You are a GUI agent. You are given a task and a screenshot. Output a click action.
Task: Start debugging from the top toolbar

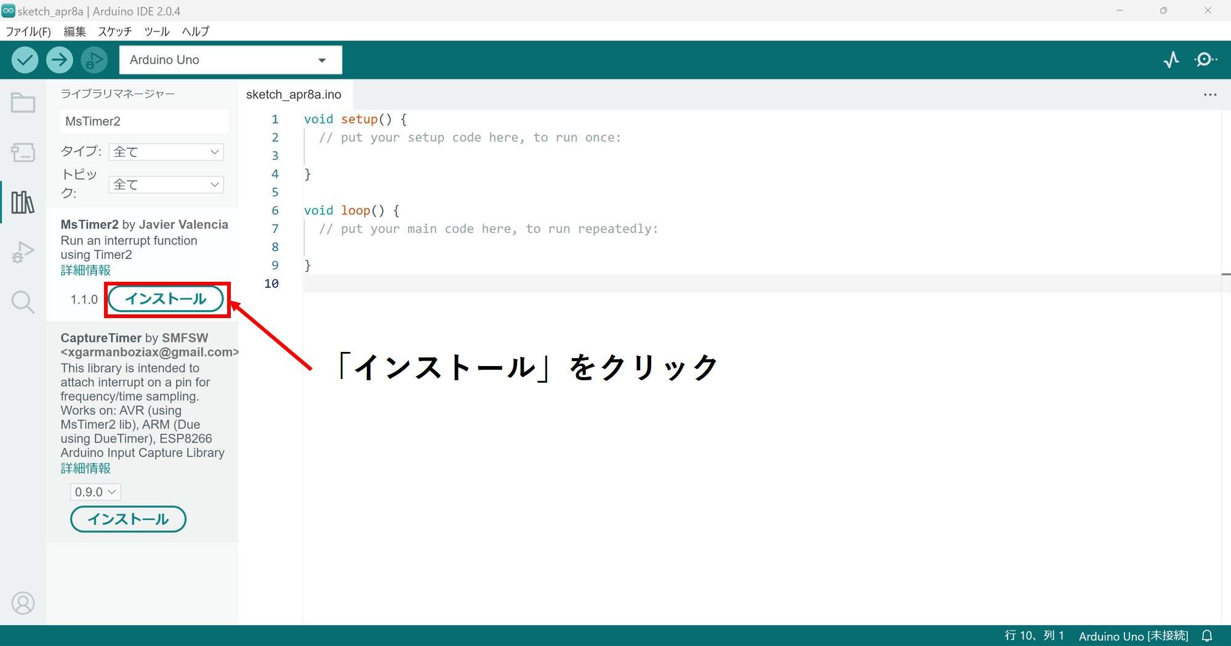pyautogui.click(x=94, y=60)
